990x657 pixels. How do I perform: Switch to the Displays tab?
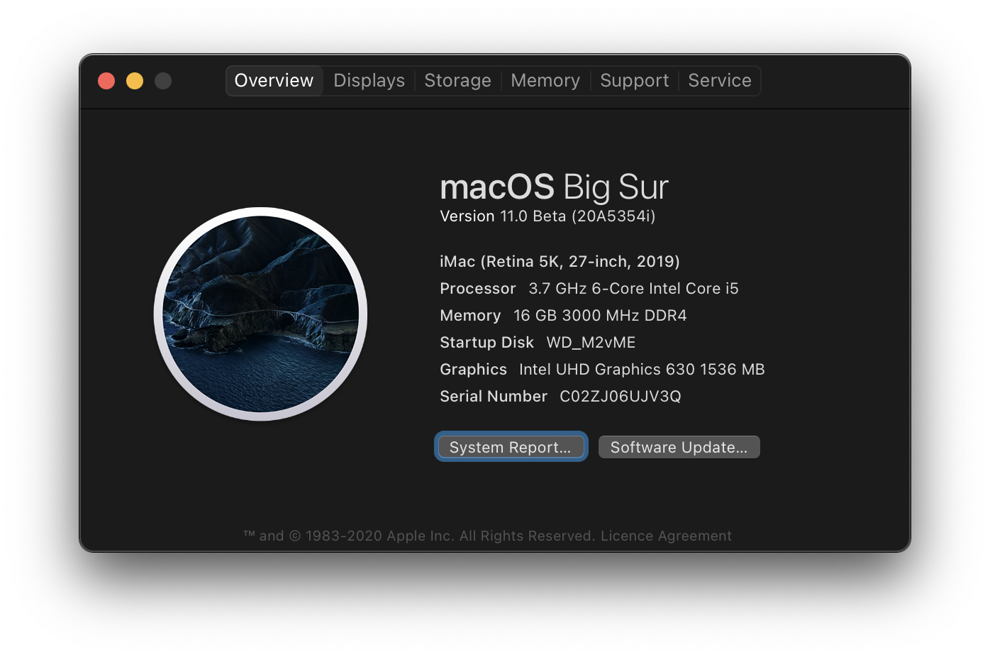368,80
